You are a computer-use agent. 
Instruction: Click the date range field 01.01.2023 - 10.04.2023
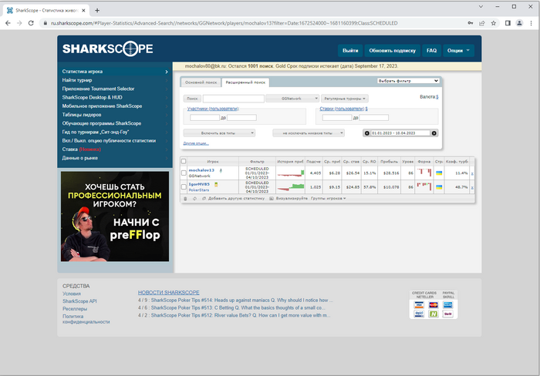400,133
